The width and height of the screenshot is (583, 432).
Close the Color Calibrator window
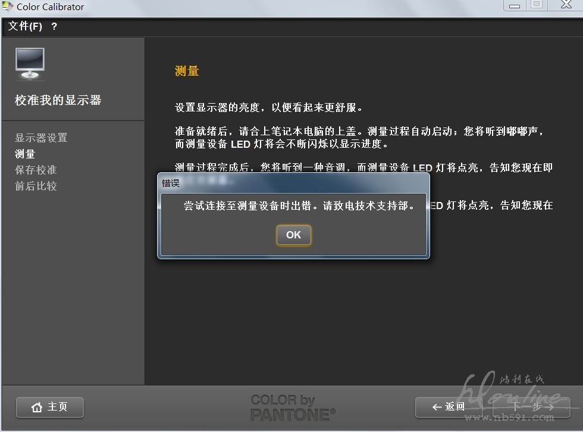(566, 5)
